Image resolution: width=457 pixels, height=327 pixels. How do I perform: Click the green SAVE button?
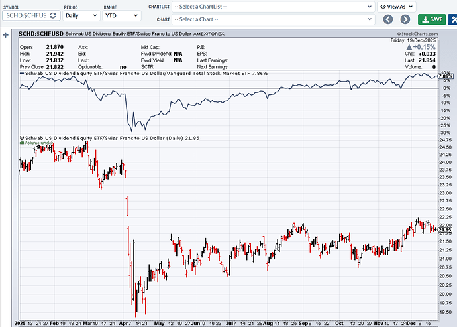pos(432,19)
